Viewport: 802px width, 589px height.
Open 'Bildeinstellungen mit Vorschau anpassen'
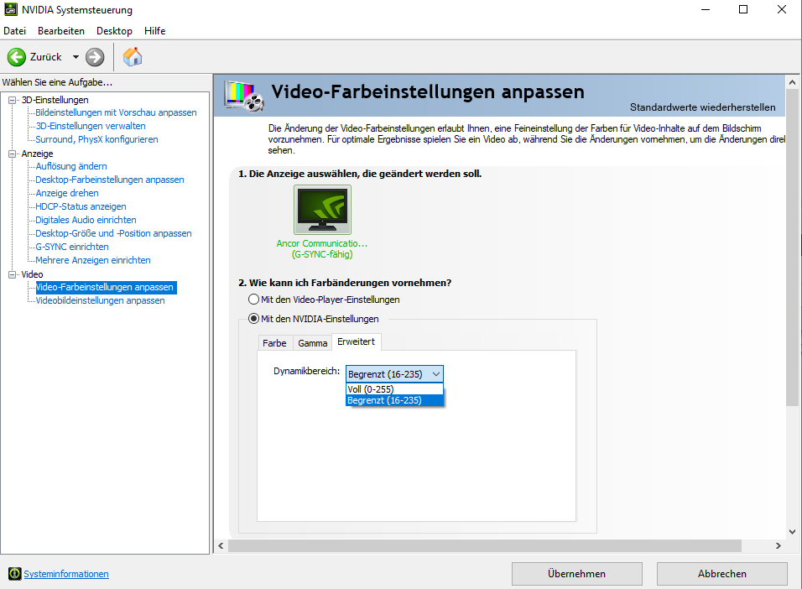pos(116,112)
